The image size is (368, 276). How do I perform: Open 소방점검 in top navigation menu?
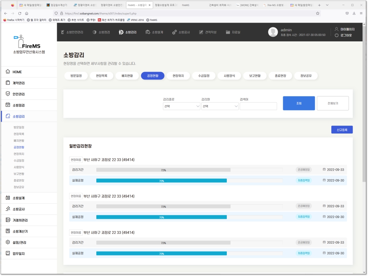[101, 32]
